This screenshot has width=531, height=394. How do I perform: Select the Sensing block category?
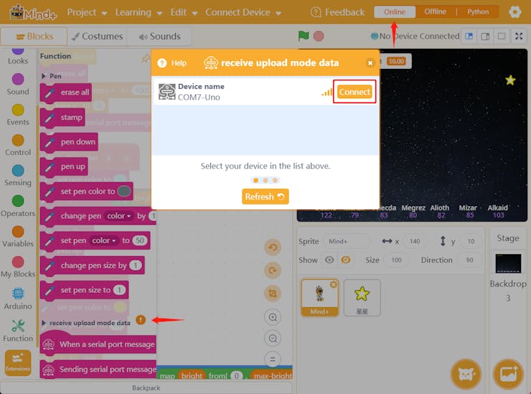18,176
